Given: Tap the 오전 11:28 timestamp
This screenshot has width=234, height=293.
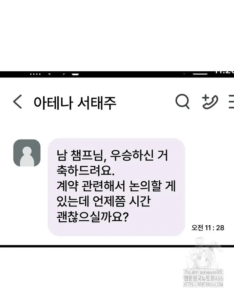Looking at the screenshot, I should [208, 227].
